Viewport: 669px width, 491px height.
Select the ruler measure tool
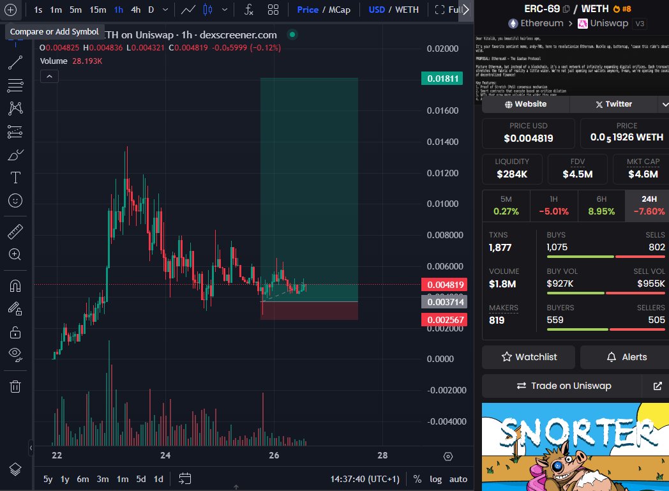pyautogui.click(x=15, y=232)
